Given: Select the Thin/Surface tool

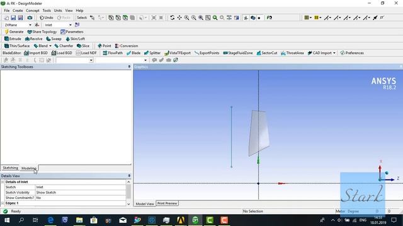Looking at the screenshot, I should 17,46.
